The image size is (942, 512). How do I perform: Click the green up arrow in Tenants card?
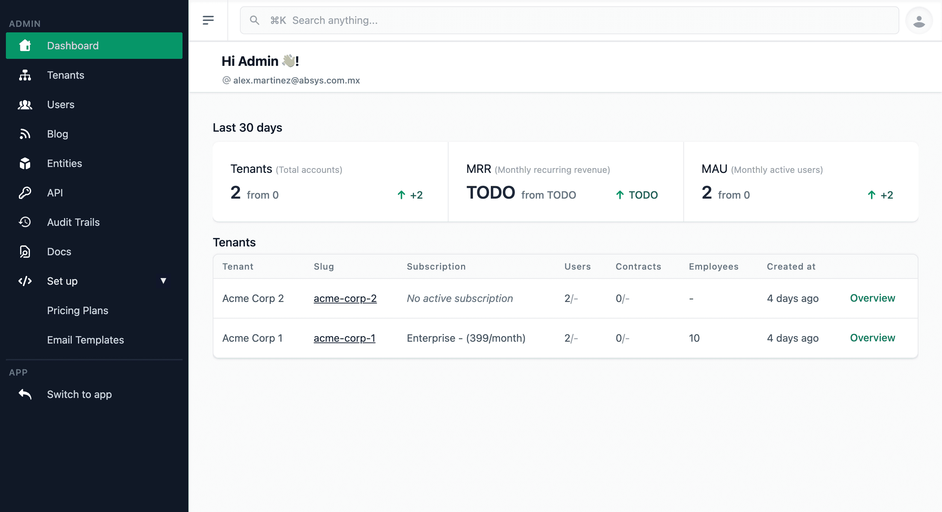click(x=401, y=195)
